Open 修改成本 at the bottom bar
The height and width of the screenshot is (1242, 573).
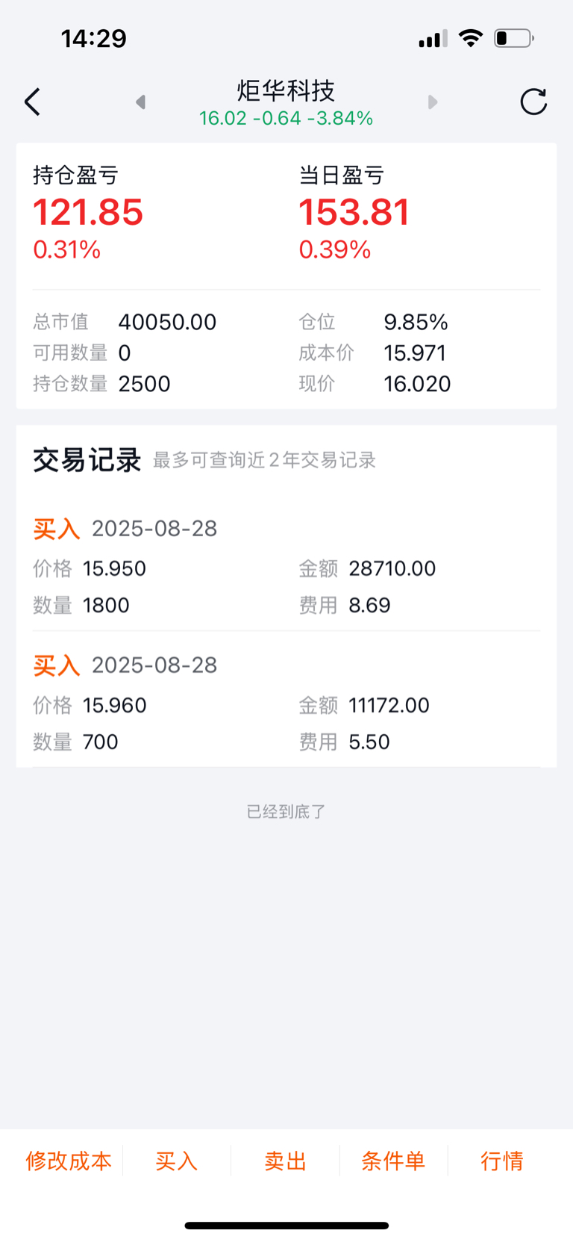[x=69, y=1161]
